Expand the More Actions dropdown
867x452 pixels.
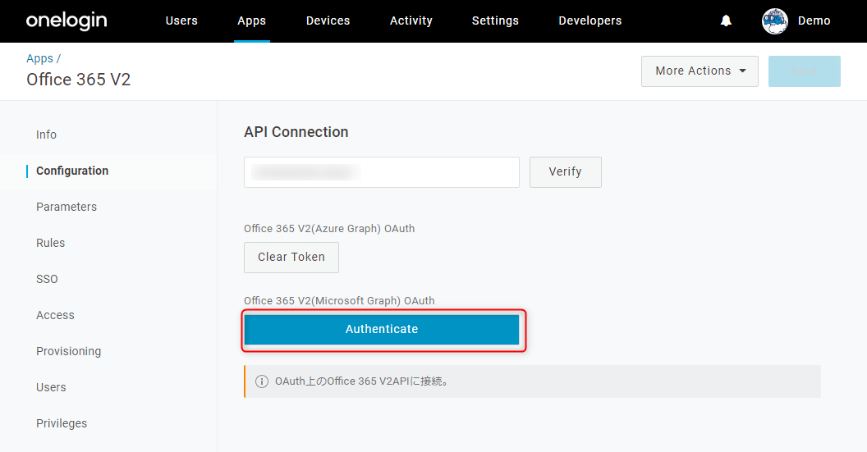coord(700,71)
